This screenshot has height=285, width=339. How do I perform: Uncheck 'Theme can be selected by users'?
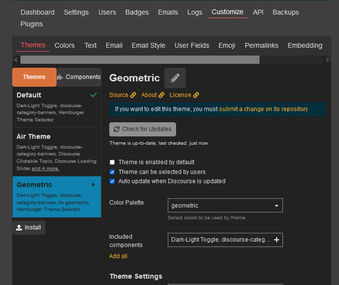(x=112, y=172)
